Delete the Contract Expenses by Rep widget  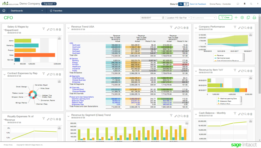pos(60,74)
